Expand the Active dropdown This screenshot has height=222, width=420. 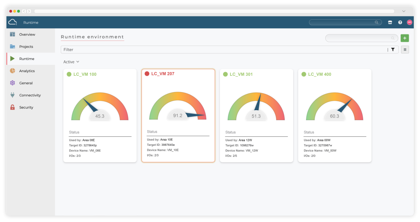point(71,62)
